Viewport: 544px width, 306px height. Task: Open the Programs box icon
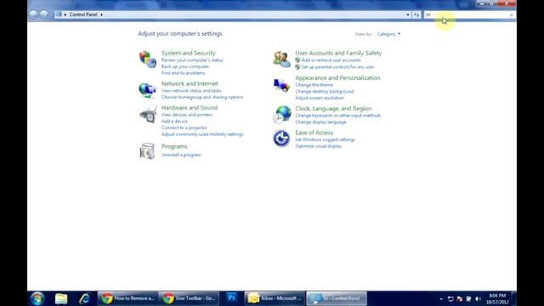tap(147, 151)
